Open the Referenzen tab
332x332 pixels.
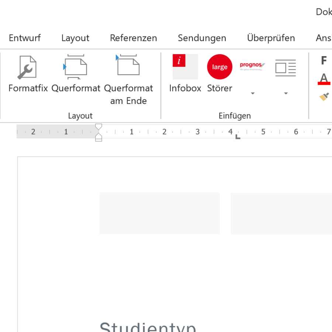click(x=134, y=38)
